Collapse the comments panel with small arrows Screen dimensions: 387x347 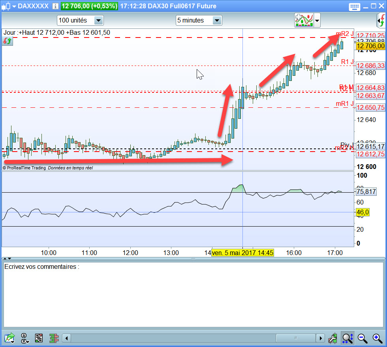point(7,259)
